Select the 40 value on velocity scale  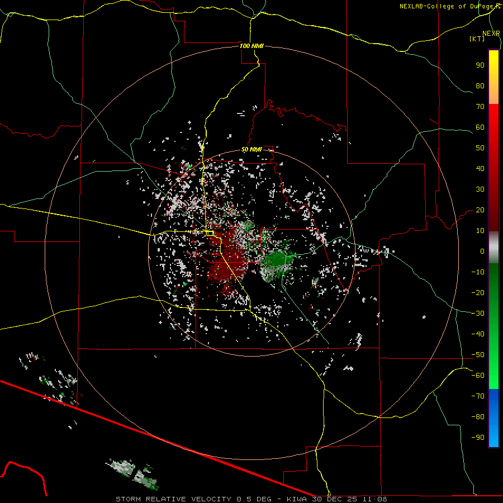coord(480,169)
